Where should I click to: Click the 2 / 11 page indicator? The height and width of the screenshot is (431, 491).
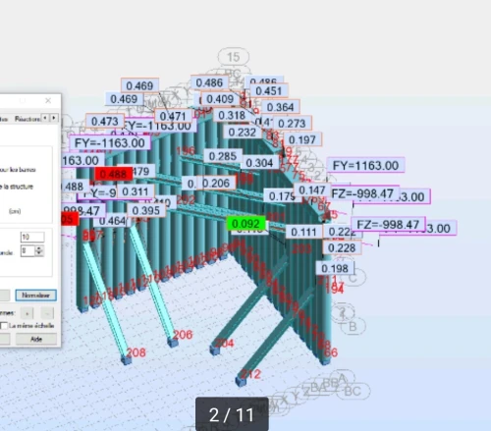[x=232, y=414]
